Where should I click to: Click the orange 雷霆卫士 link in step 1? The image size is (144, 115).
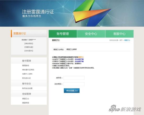click(81, 57)
